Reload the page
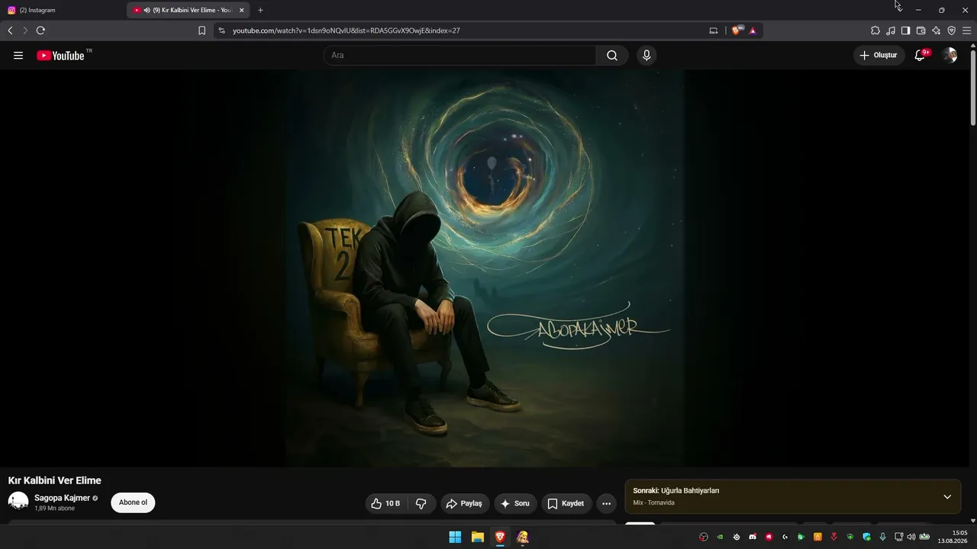Screen dimensions: 977x549 tap(40, 30)
